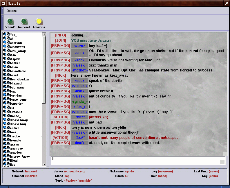Click the 'terry is now known as terryIdle' message

point(99,128)
